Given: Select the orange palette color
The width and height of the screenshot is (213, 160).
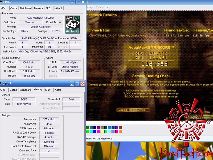Looking at the screenshot, I should (120, 131).
